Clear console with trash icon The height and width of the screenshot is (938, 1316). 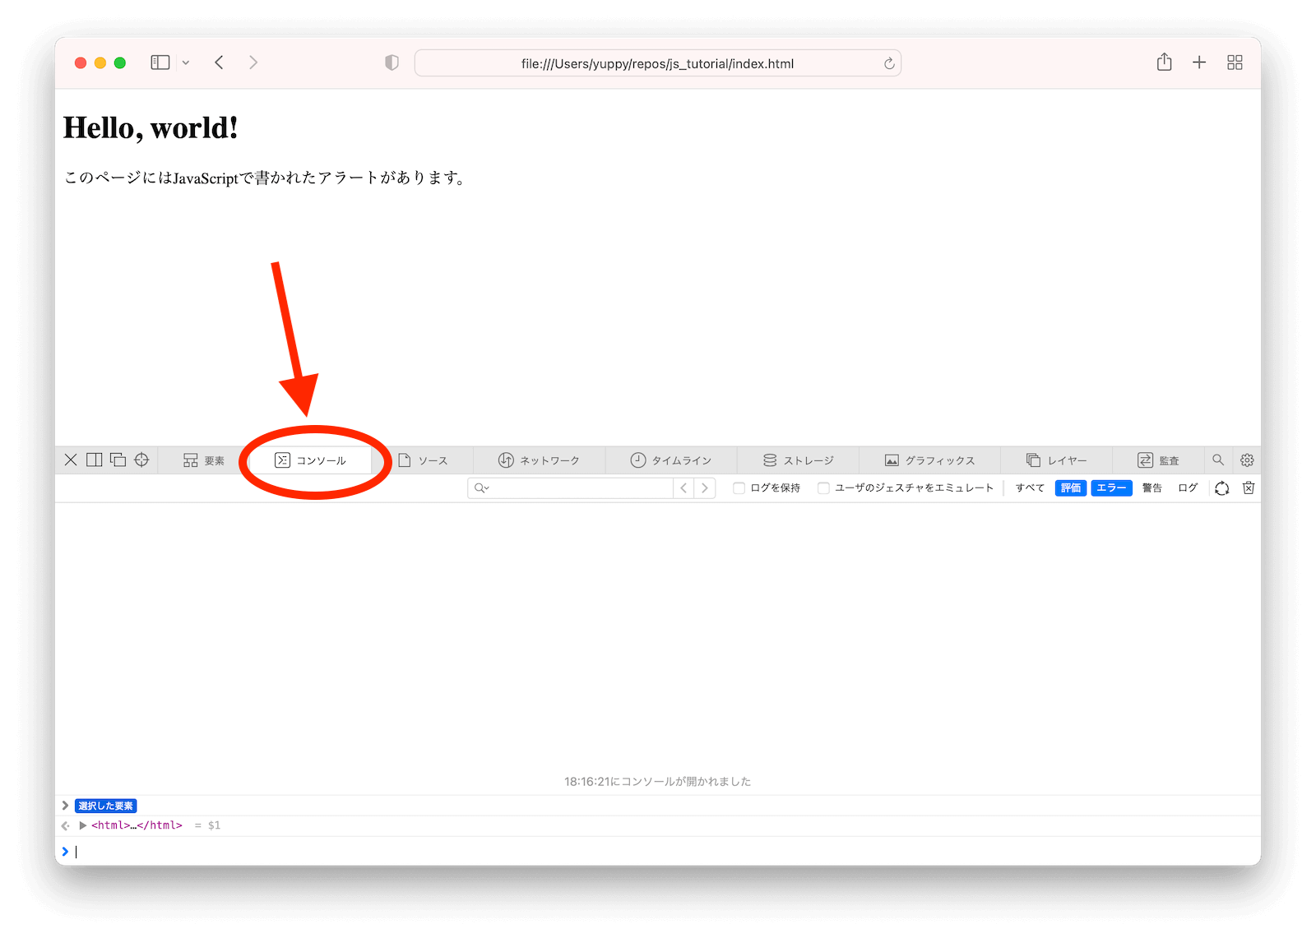coord(1249,487)
